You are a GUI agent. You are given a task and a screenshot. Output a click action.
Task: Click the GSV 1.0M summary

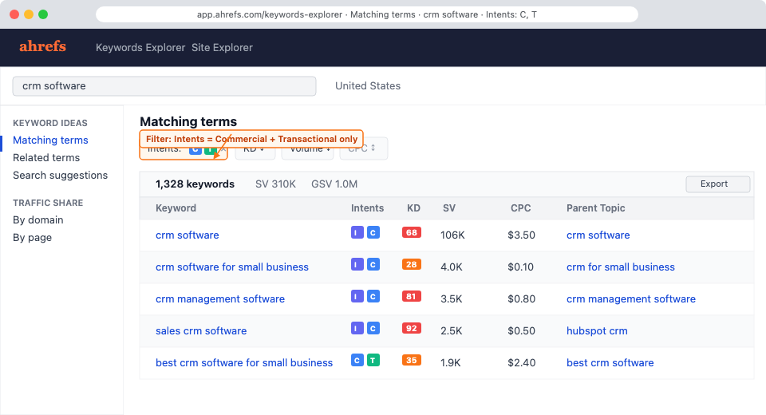[x=334, y=184]
